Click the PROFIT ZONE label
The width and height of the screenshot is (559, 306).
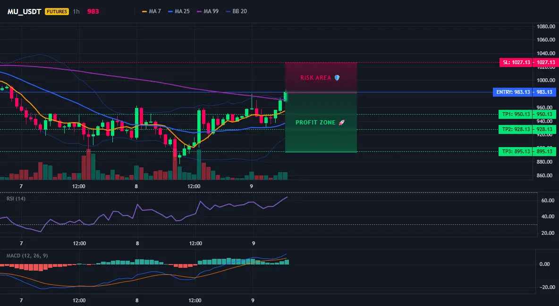[315, 123]
